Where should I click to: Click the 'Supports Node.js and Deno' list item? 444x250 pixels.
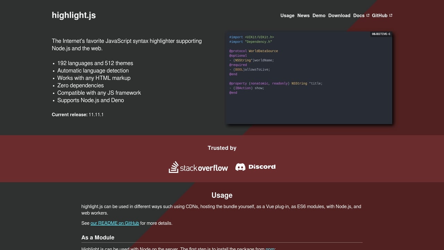pos(91,100)
